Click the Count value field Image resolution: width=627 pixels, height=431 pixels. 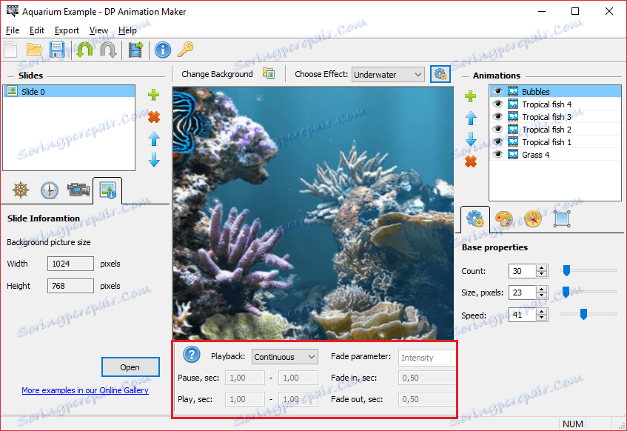522,271
